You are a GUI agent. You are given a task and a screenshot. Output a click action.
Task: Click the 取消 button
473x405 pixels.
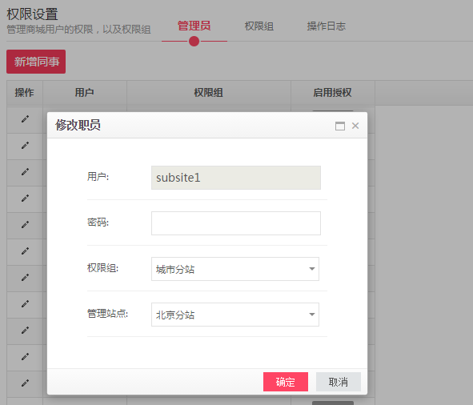click(339, 382)
